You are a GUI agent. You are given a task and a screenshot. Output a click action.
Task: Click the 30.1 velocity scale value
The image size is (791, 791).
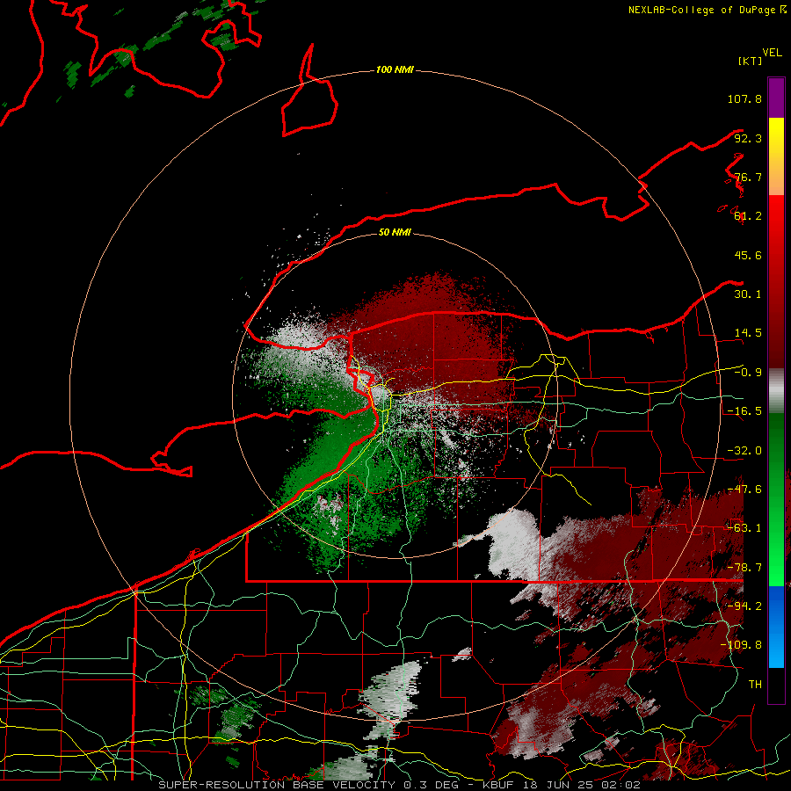click(748, 294)
